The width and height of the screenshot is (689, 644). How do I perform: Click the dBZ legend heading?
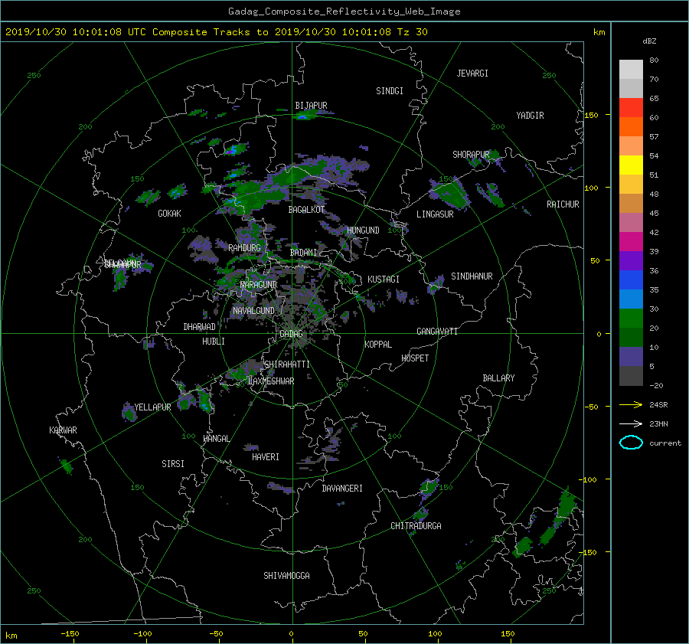pyautogui.click(x=649, y=41)
